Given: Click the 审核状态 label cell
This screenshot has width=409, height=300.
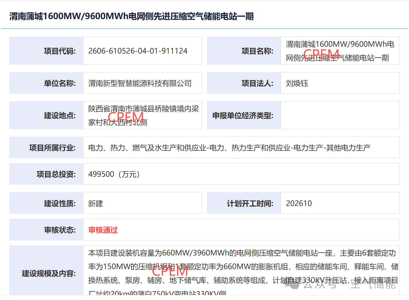Looking at the screenshot, I should [46, 230].
